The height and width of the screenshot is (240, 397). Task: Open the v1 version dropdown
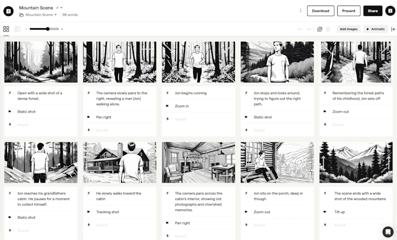point(59,8)
